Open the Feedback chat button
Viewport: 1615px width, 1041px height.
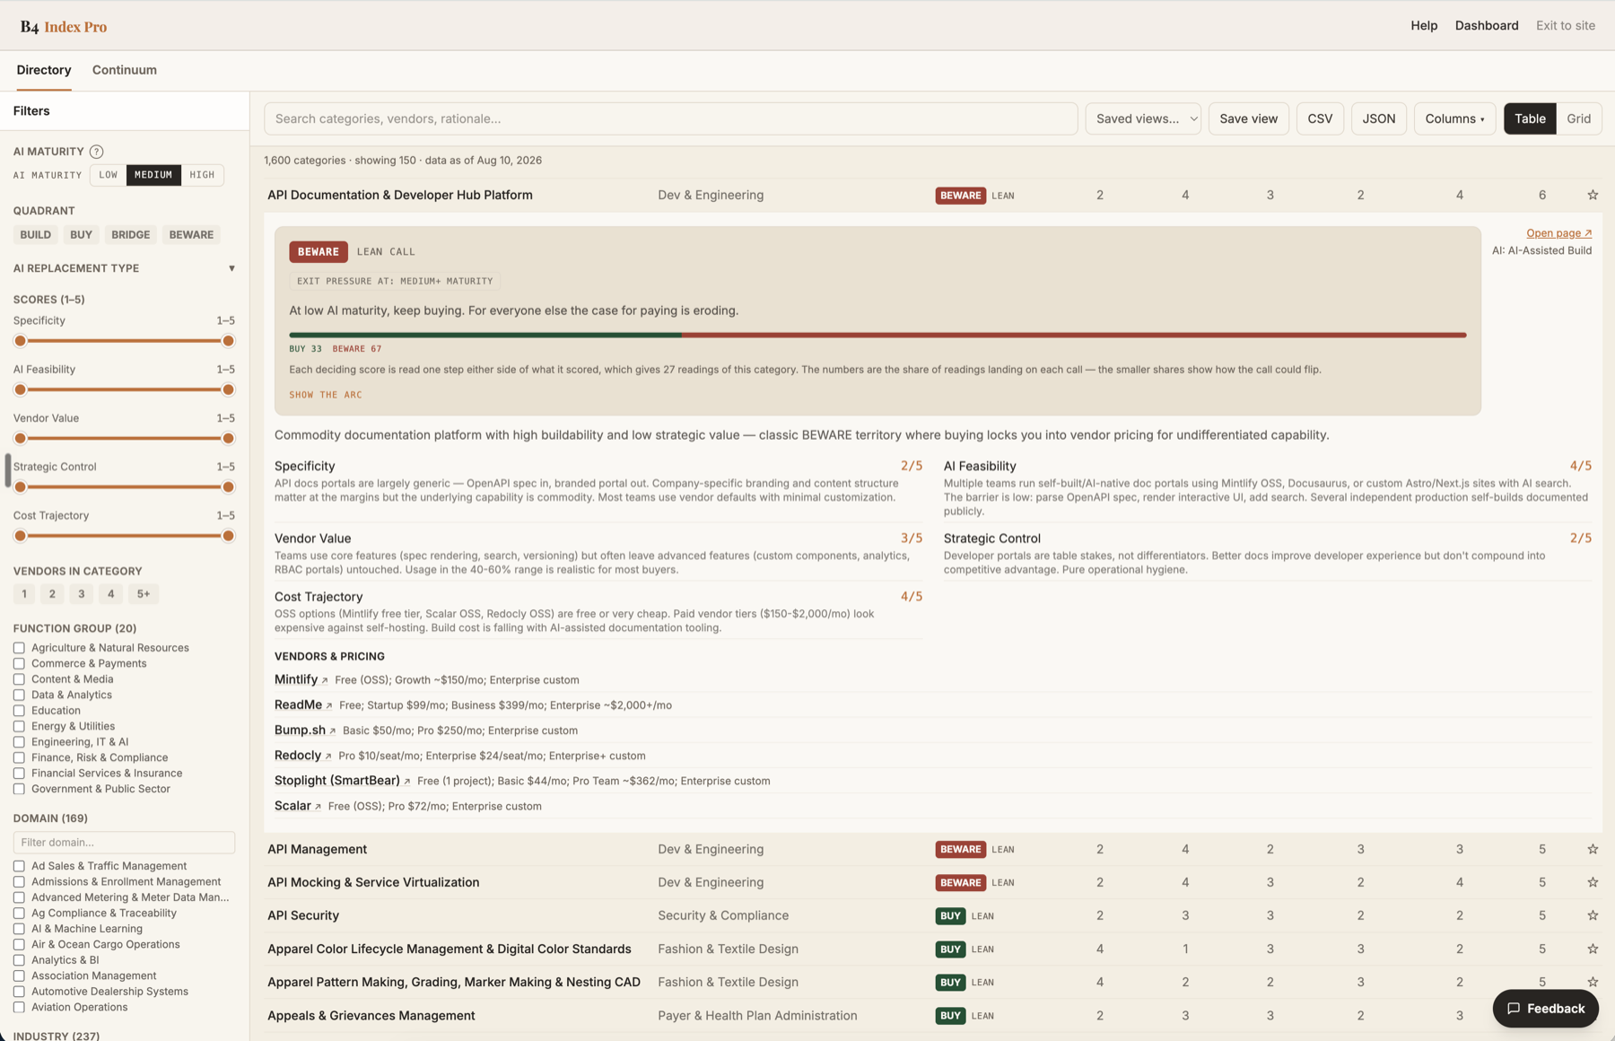[1545, 1009]
